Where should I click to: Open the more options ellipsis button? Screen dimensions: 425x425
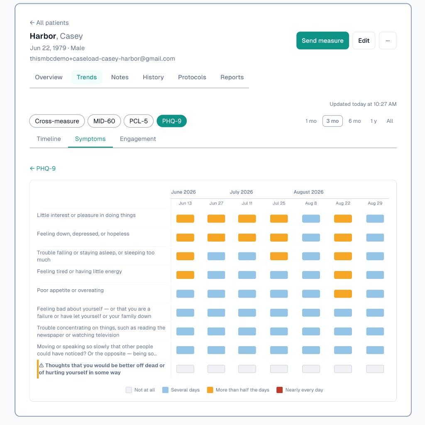(387, 41)
